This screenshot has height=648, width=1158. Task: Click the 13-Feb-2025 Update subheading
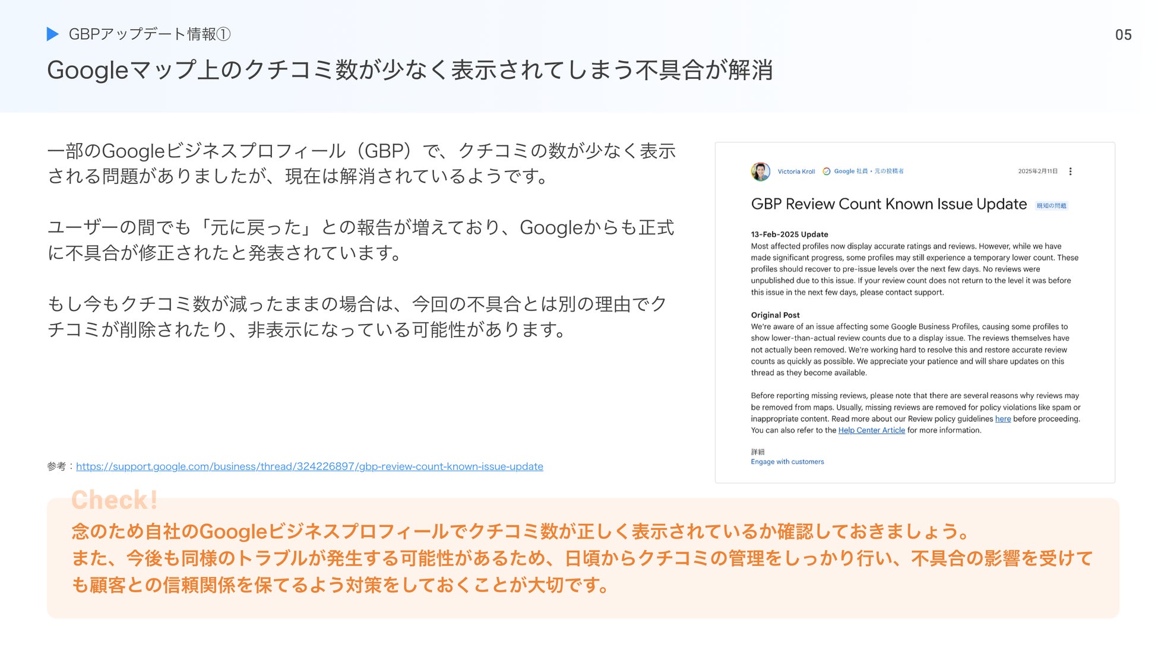[789, 234]
